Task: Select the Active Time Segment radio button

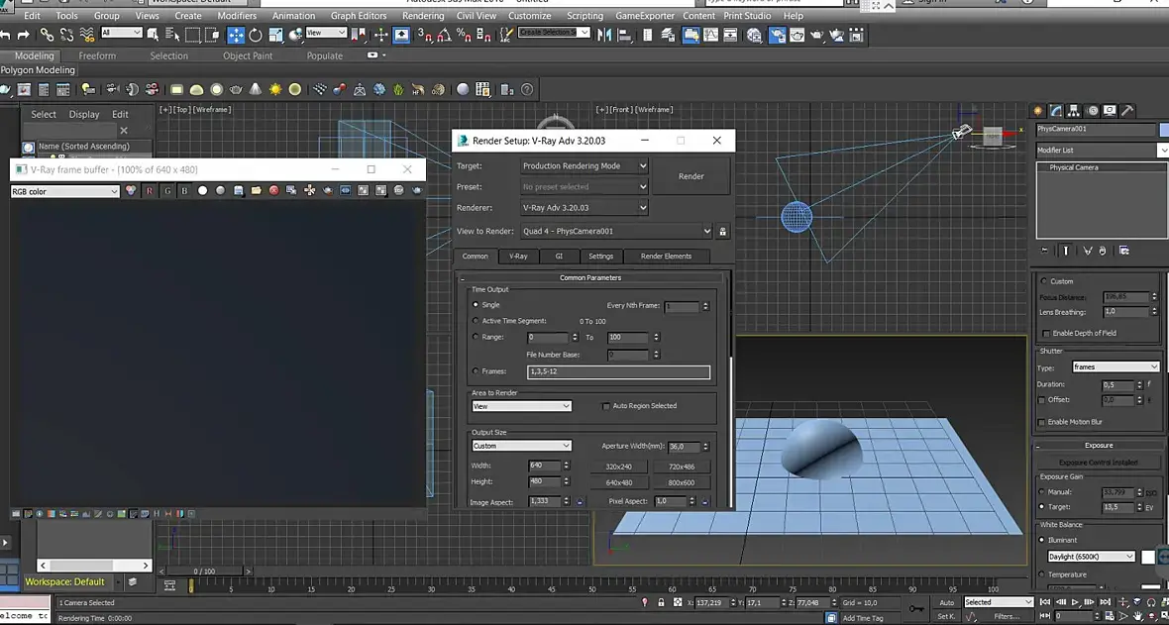Action: 476,321
